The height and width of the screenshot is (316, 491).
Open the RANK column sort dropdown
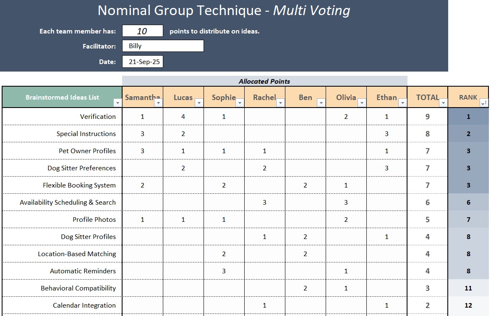[x=484, y=103]
